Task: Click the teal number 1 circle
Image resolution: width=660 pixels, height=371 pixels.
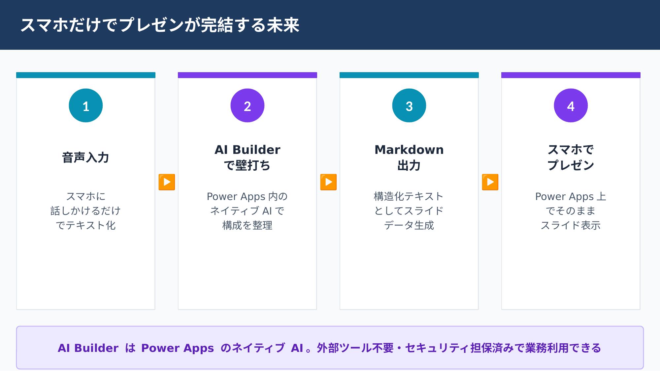Action: click(86, 105)
